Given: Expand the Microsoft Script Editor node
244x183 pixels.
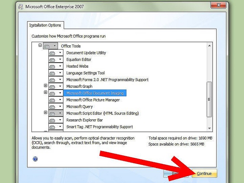Looking at the screenshot, I should [46, 113].
